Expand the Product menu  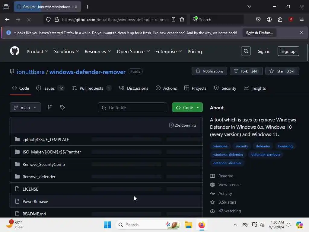coord(37,51)
